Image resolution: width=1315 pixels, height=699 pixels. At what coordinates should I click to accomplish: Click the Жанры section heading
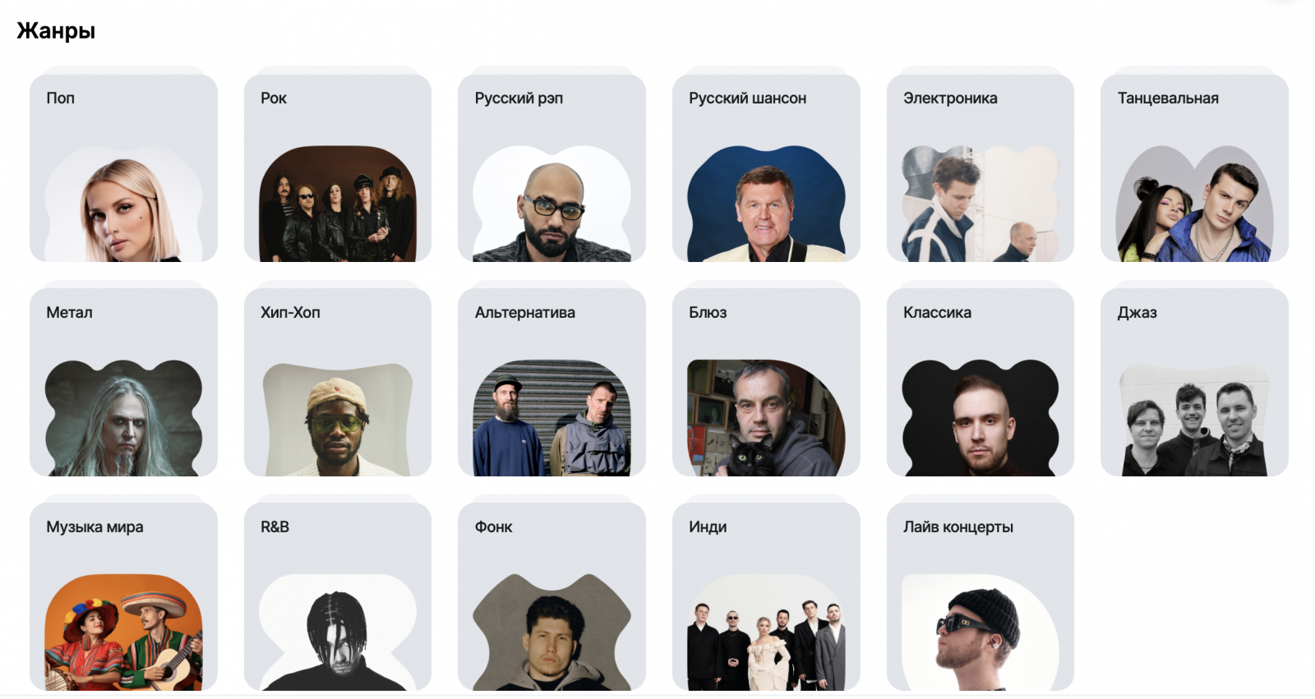click(56, 31)
